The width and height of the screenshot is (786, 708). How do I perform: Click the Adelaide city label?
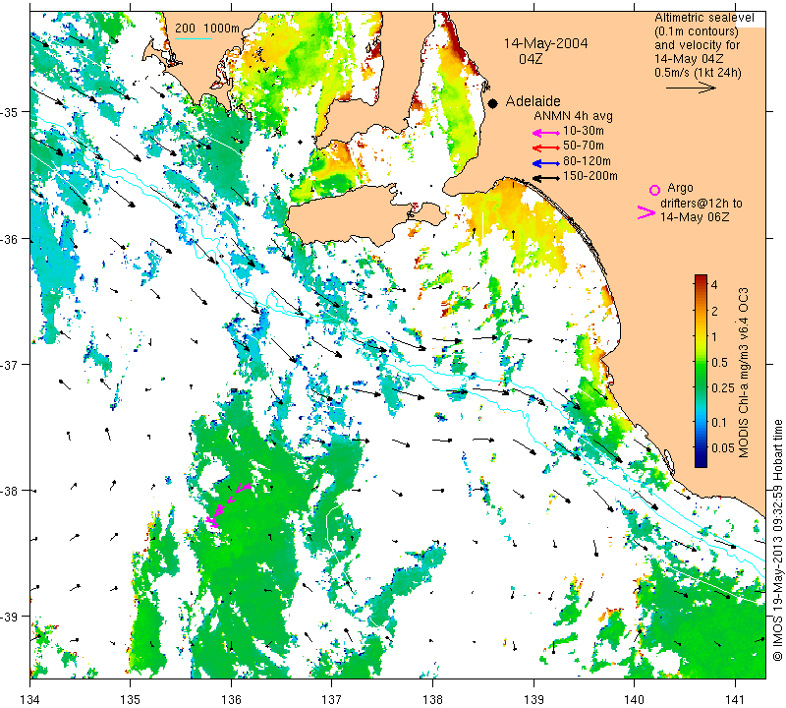tap(533, 101)
